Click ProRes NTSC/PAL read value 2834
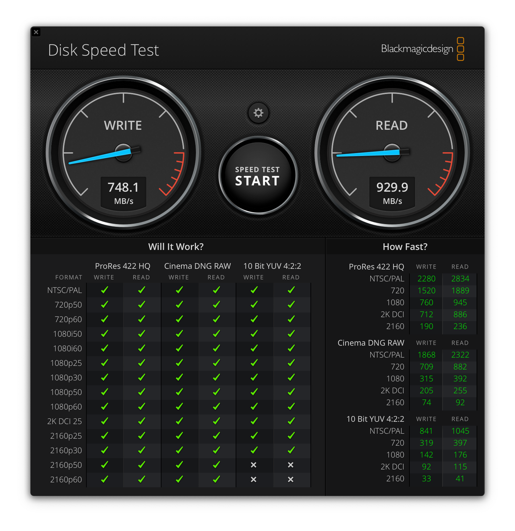Viewport: 515px width, 531px height. pos(460,279)
